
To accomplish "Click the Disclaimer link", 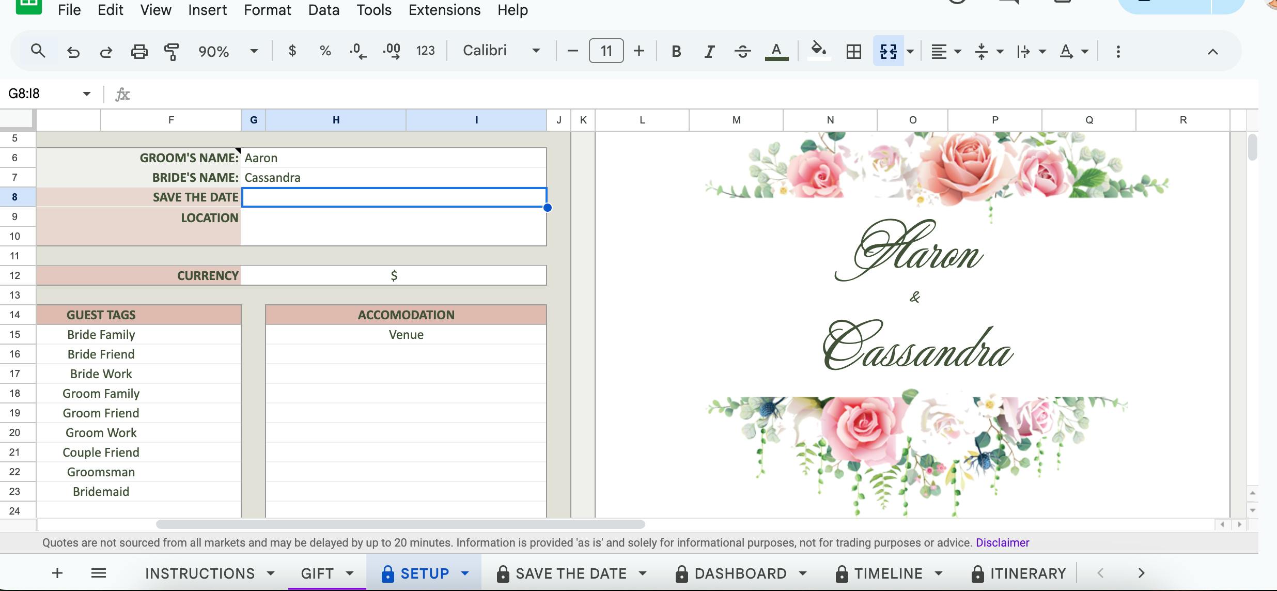I will pos(1002,542).
